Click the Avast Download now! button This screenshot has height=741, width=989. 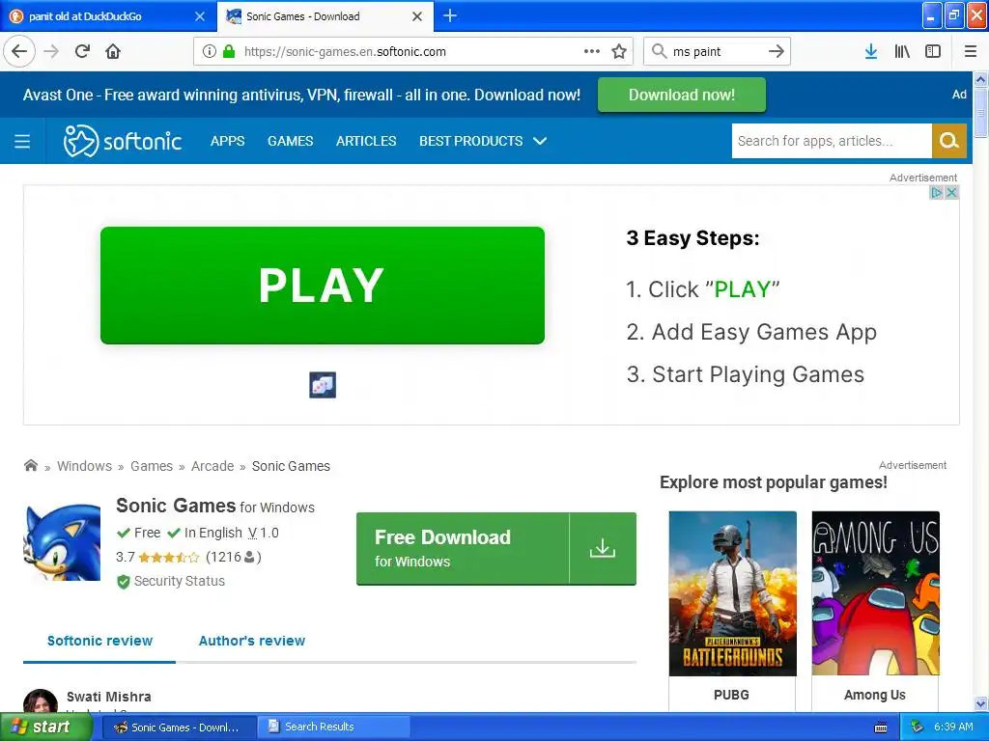point(681,95)
